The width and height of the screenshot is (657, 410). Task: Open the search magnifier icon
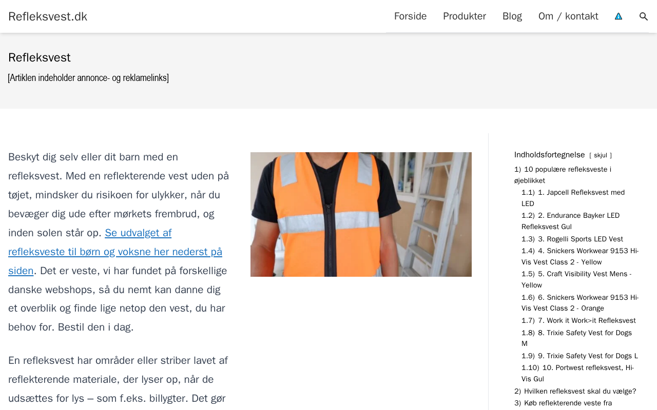click(644, 16)
